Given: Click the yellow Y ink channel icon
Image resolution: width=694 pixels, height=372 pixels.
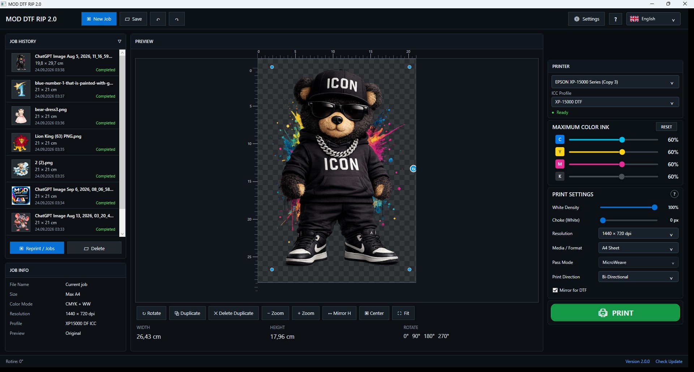Looking at the screenshot, I should 560,152.
